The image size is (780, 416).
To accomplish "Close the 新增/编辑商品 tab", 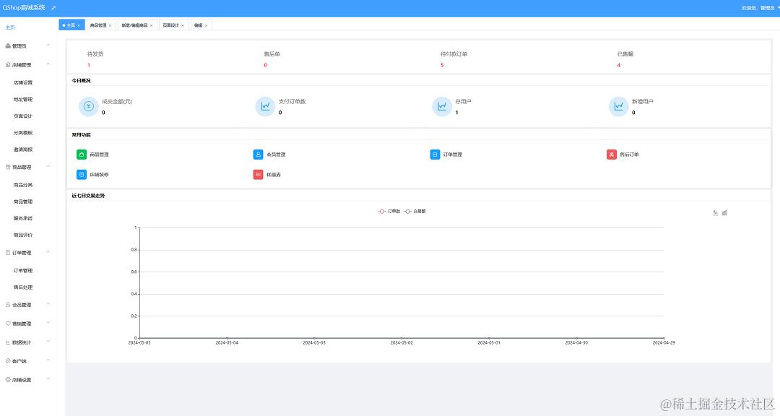I will (x=151, y=25).
